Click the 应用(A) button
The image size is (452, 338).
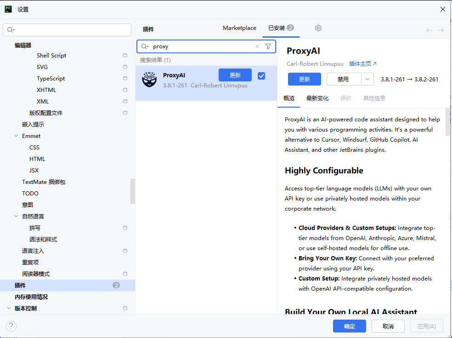(427, 326)
